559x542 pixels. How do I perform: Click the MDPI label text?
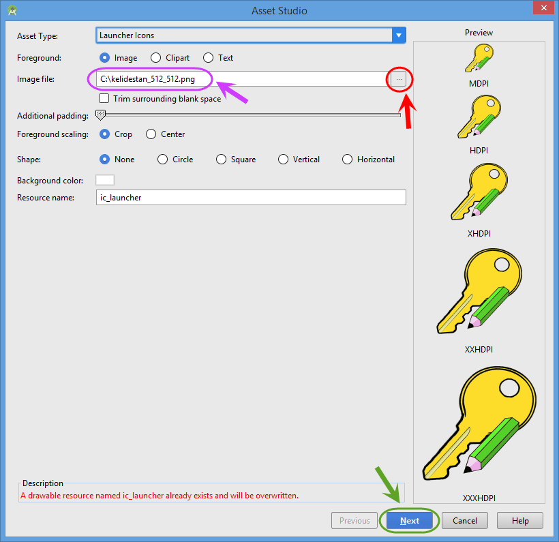pos(479,83)
